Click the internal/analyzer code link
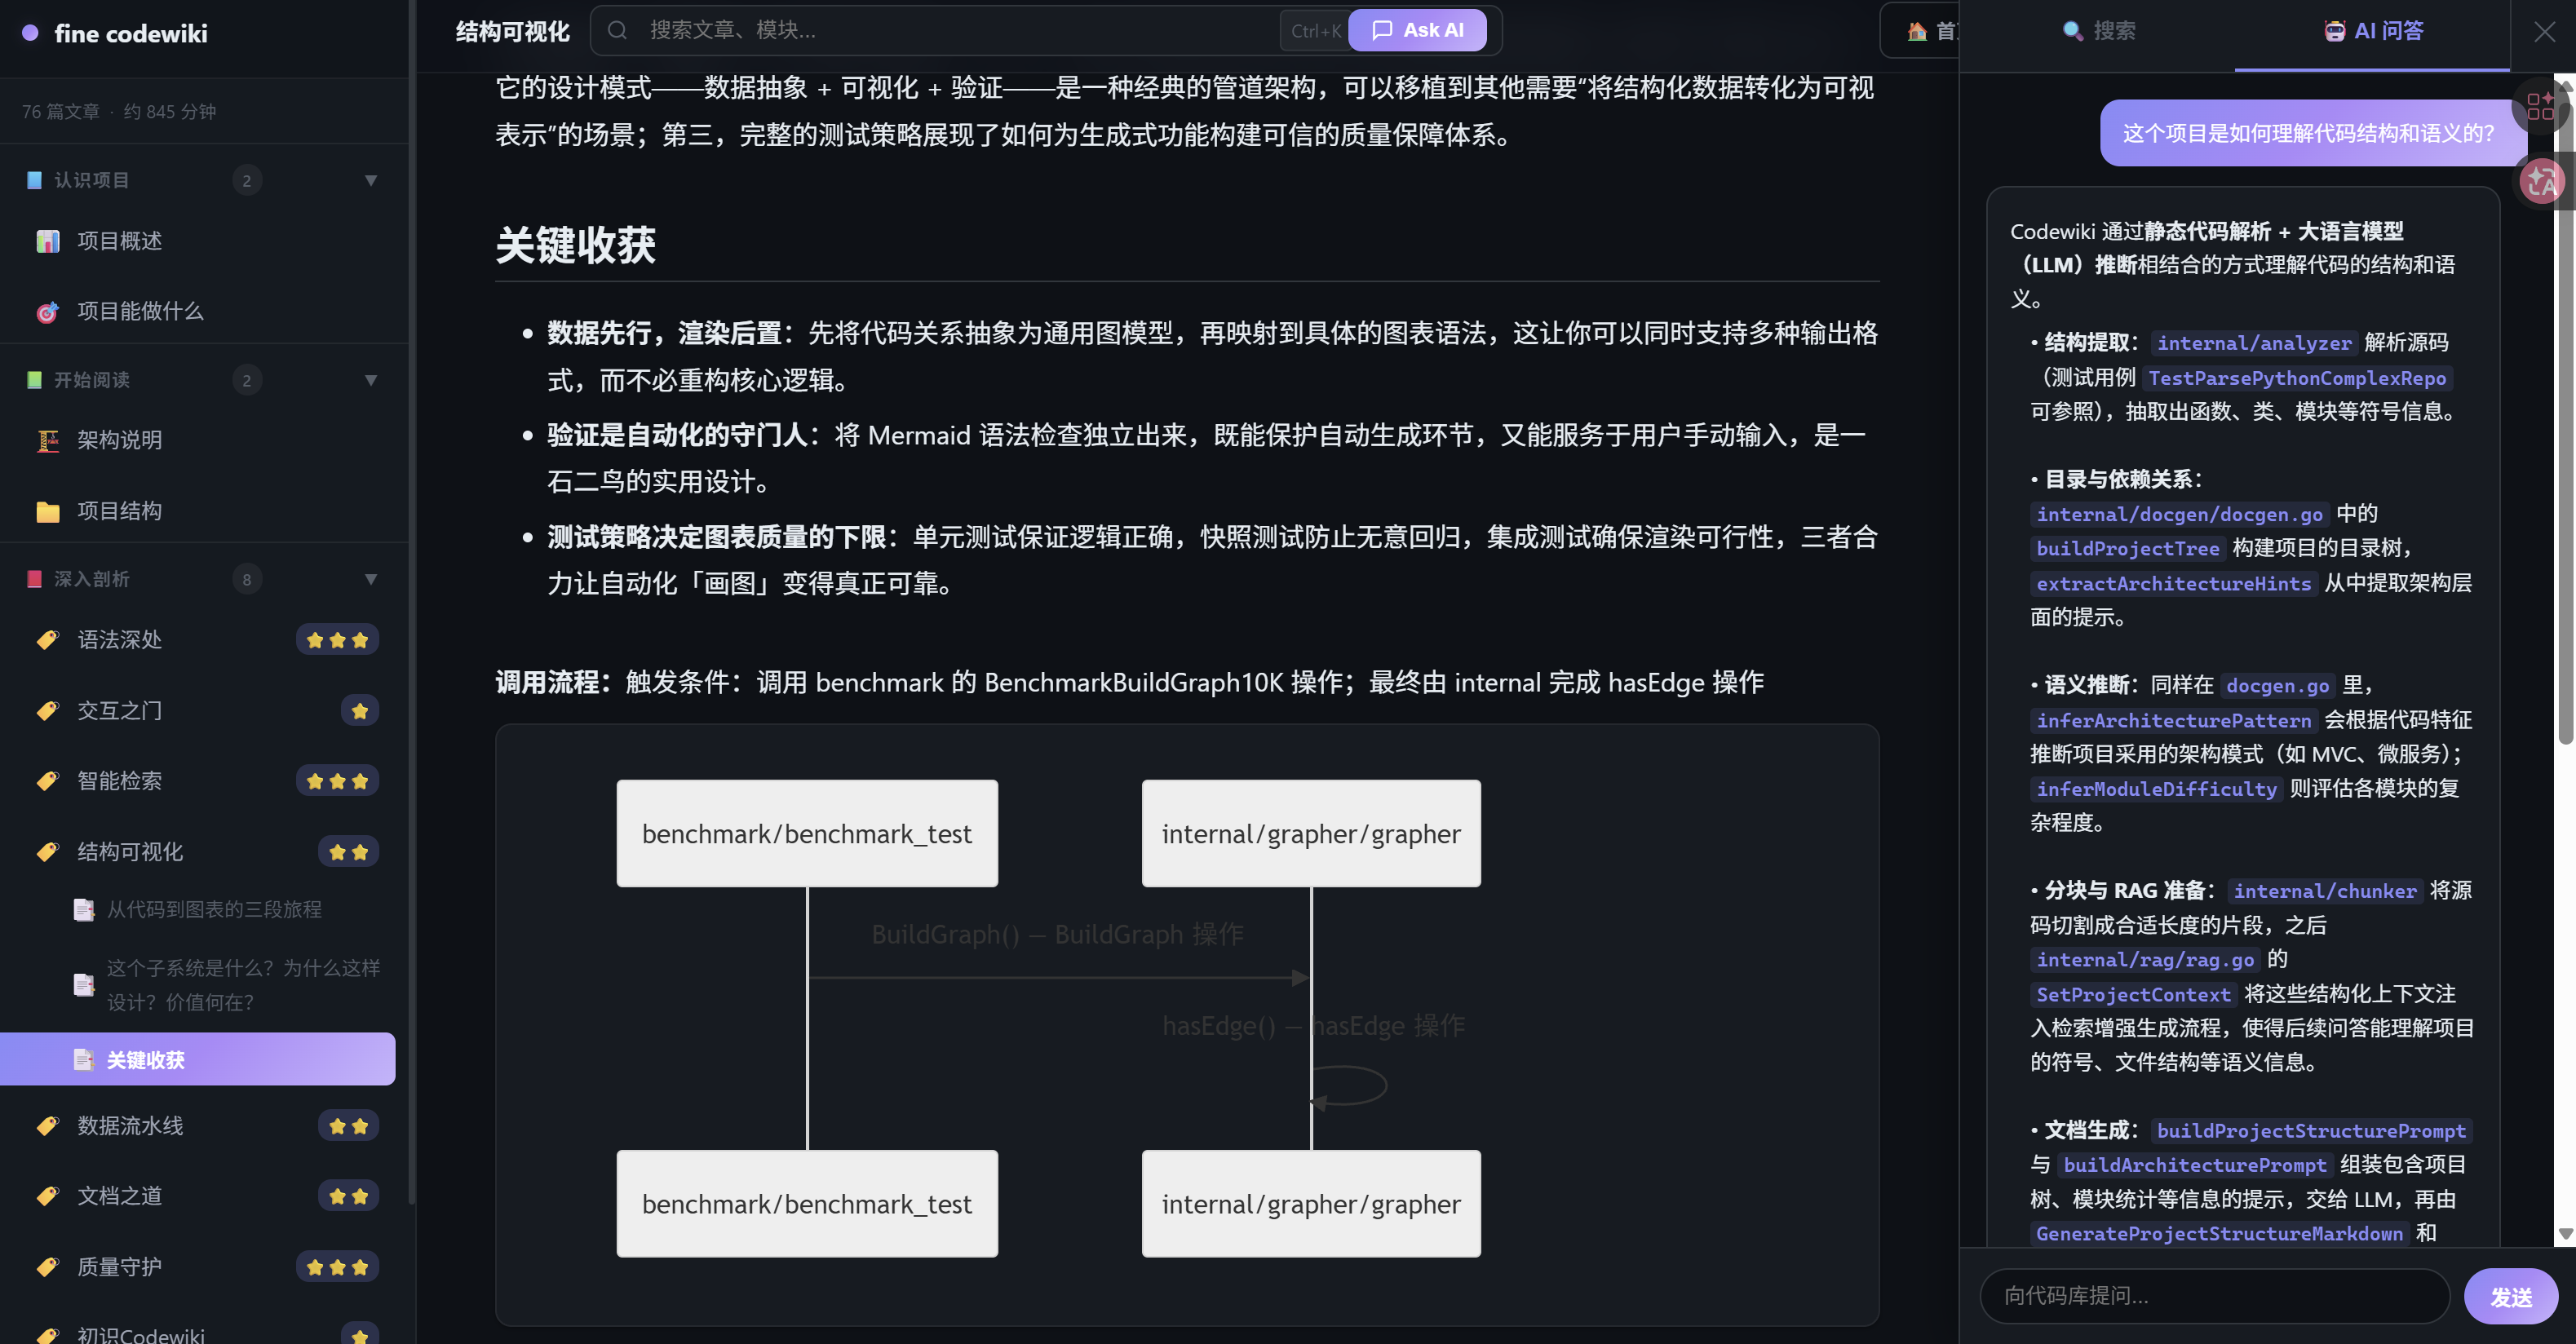 coord(2254,343)
